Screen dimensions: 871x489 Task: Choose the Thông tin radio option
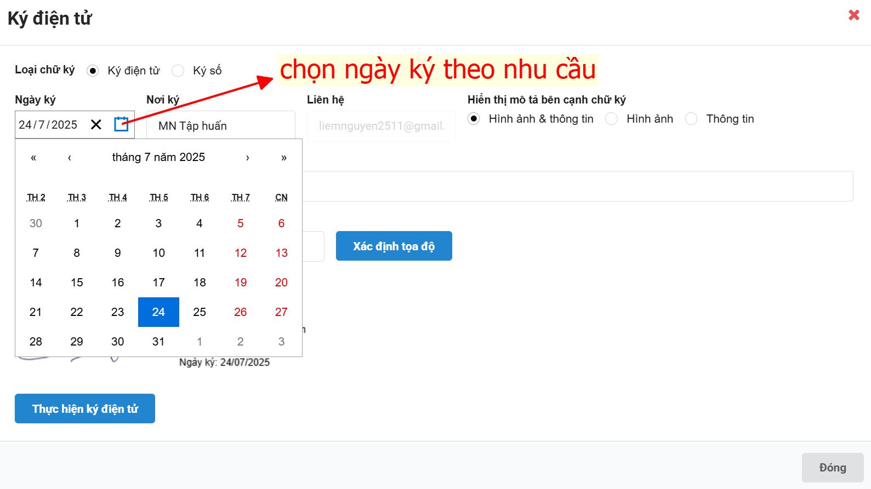point(691,119)
